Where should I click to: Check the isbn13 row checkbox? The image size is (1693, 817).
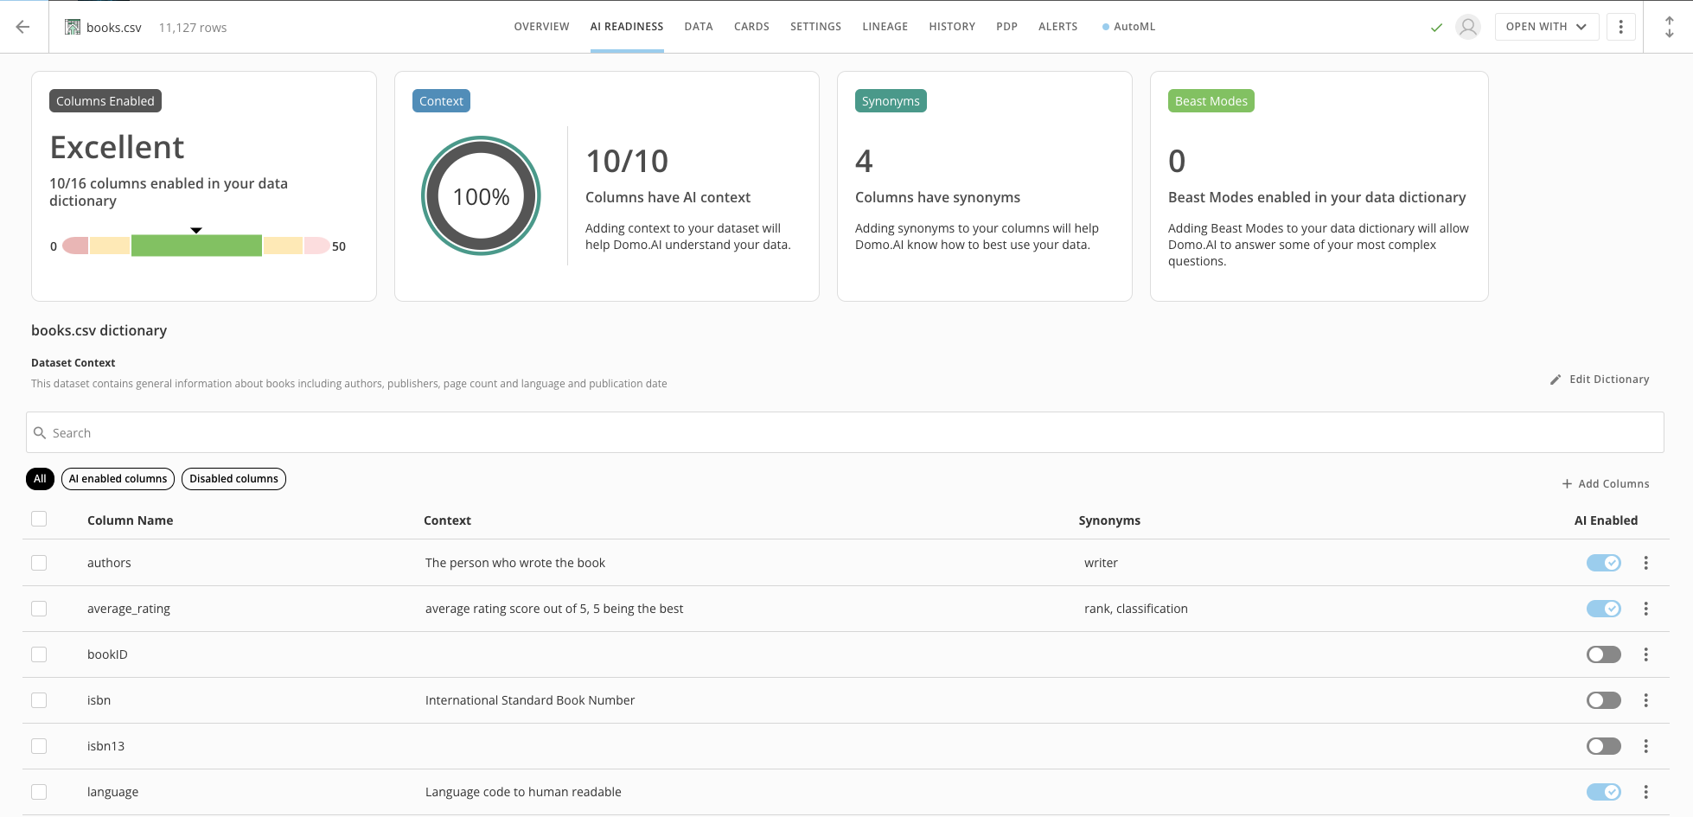pos(39,746)
